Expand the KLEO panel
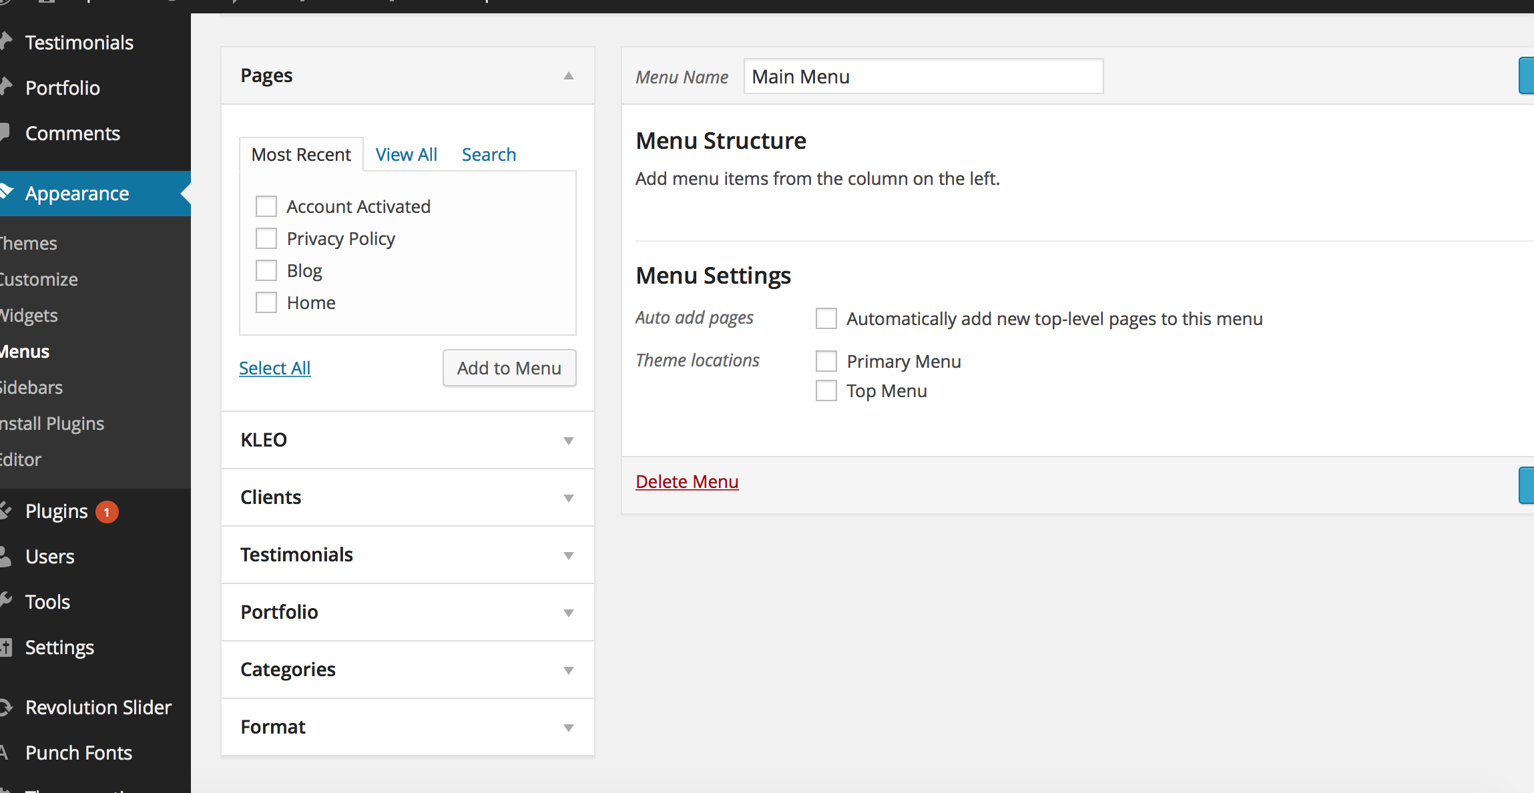The width and height of the screenshot is (1534, 793). pyautogui.click(x=568, y=441)
